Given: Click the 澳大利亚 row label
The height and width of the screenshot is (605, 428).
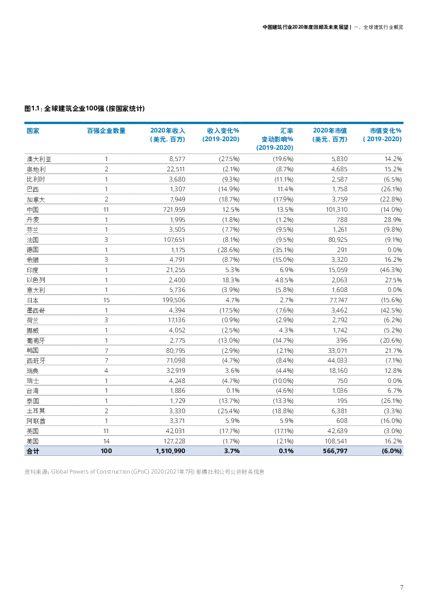Looking at the screenshot, I should 39,159.
